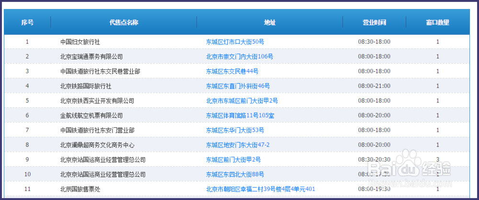
Task: Select the name 中国铁道旅行社东交民巷营业部
Action: click(x=100, y=71)
